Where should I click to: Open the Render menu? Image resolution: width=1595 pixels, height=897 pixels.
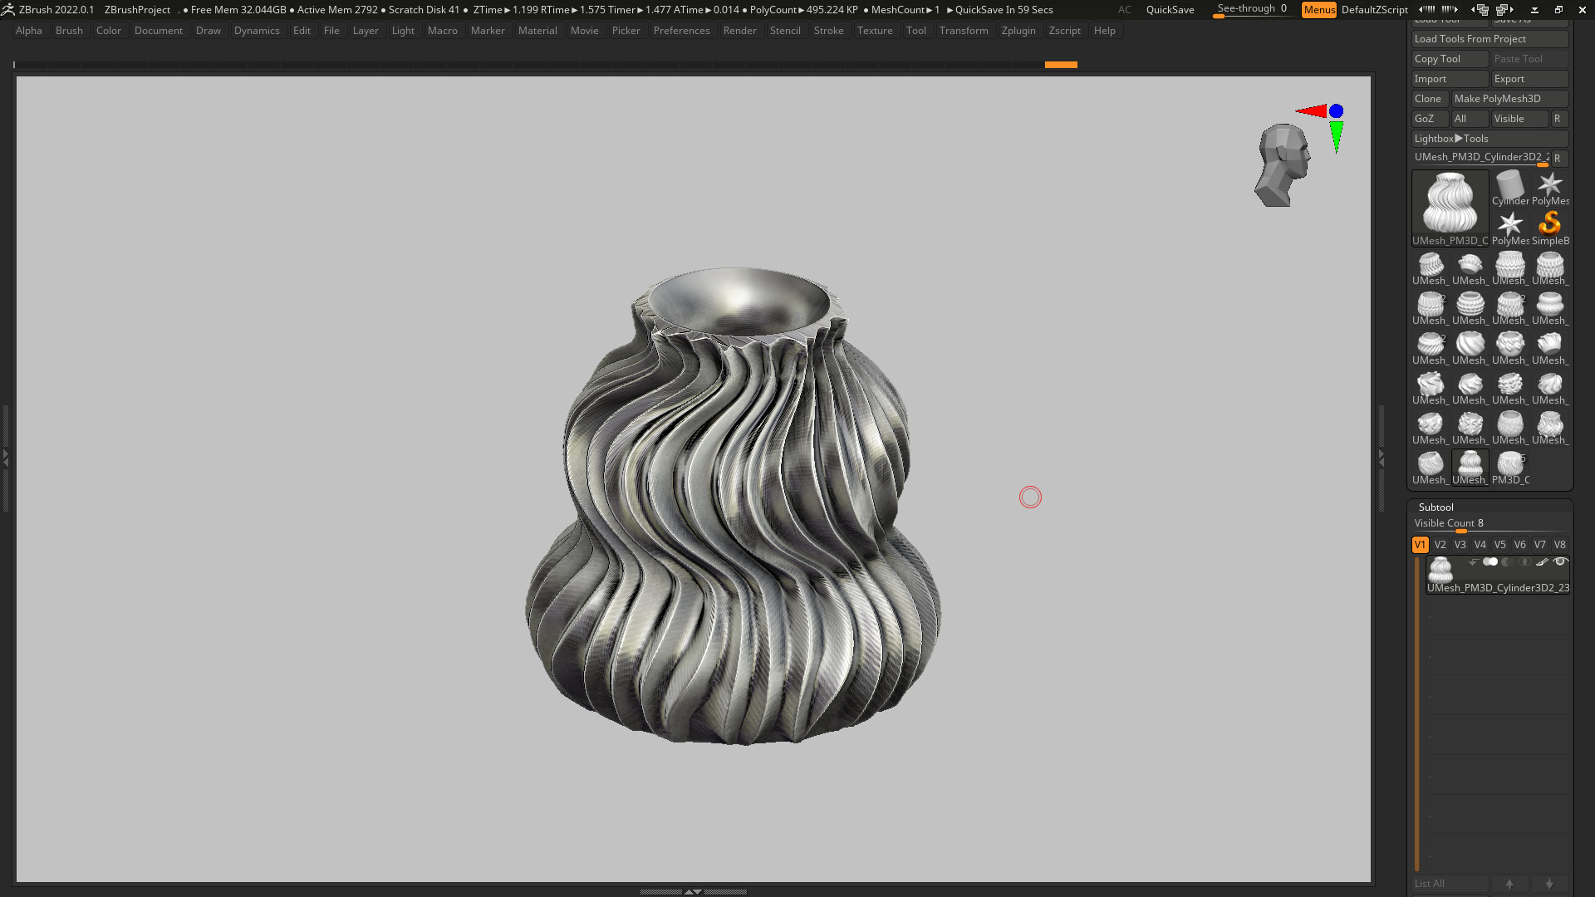[x=739, y=31]
